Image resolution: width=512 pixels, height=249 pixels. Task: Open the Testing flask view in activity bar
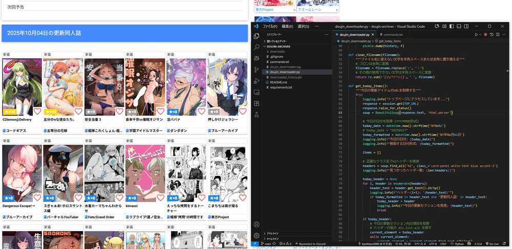click(x=257, y=115)
